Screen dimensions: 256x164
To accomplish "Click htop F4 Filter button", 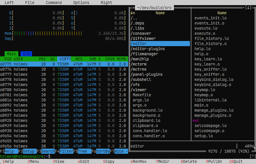I will pos(64,151).
